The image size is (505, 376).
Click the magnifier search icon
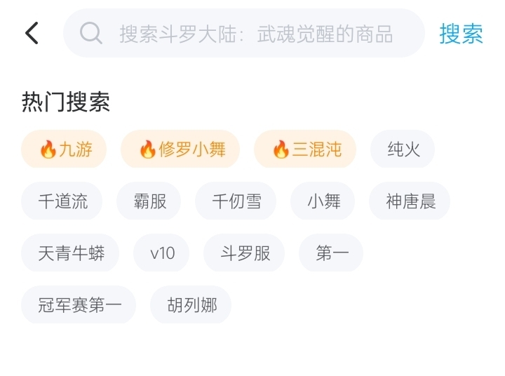coord(91,33)
